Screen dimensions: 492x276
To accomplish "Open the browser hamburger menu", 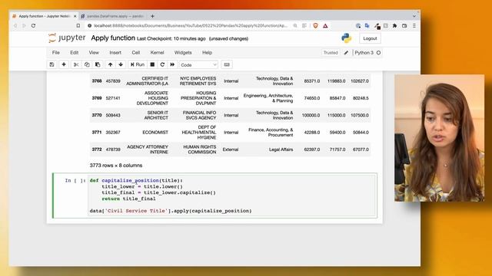I will click(x=414, y=25).
